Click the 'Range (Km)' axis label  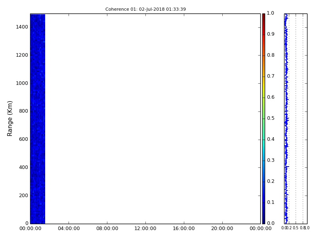point(10,119)
